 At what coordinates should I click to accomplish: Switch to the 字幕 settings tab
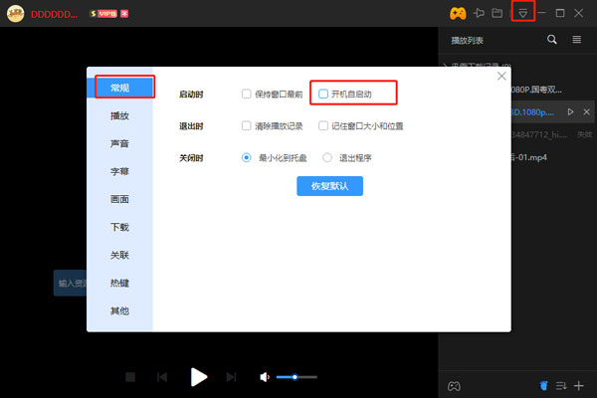pos(120,171)
